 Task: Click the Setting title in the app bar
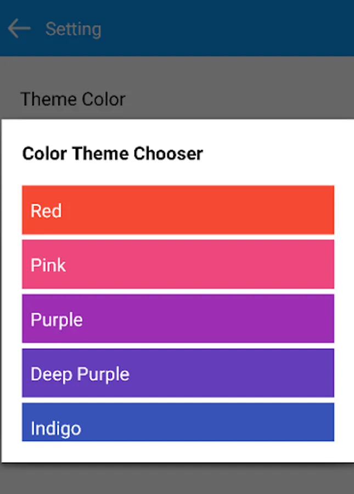coord(74,29)
